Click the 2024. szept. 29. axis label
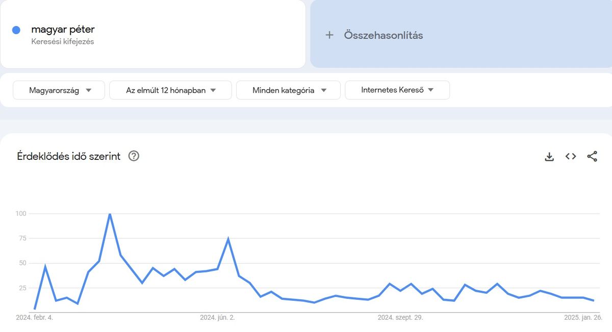 click(400, 317)
